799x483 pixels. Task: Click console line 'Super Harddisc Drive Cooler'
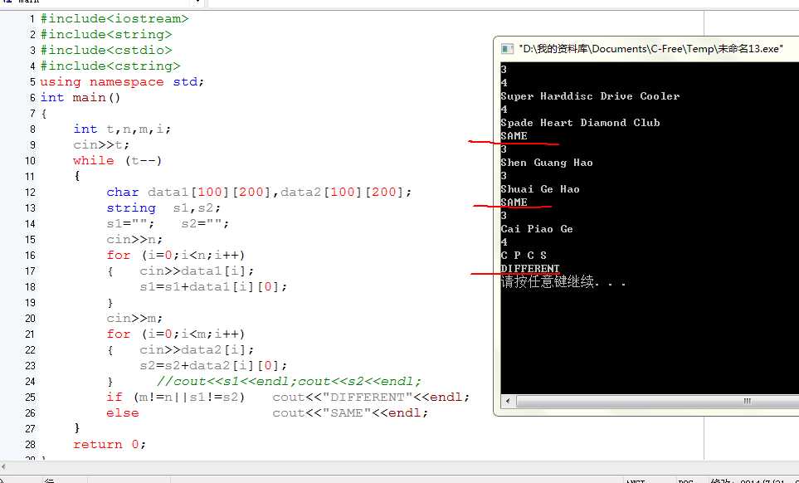coord(590,96)
